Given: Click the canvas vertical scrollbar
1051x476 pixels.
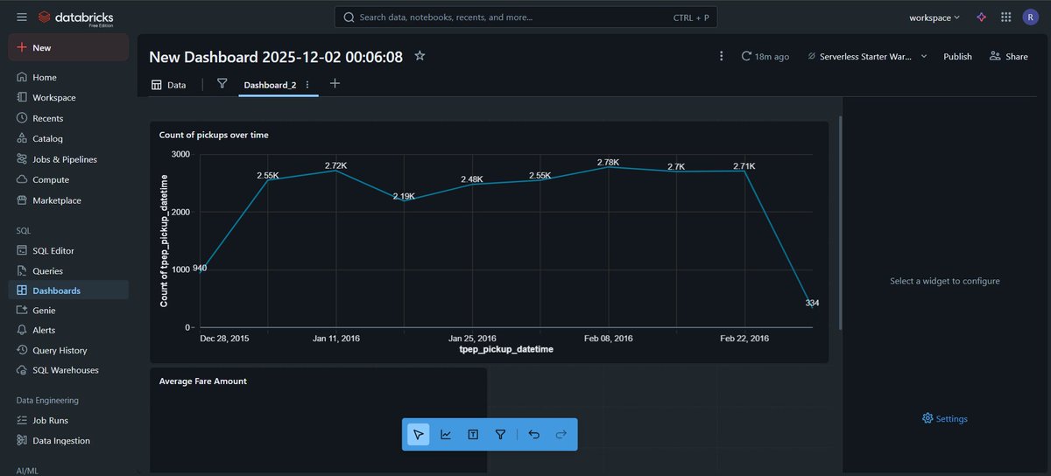Looking at the screenshot, I should tap(840, 222).
